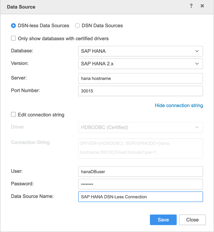Click the Data Source dialog title bar
This screenshot has width=214, height=232.
(x=89, y=7)
